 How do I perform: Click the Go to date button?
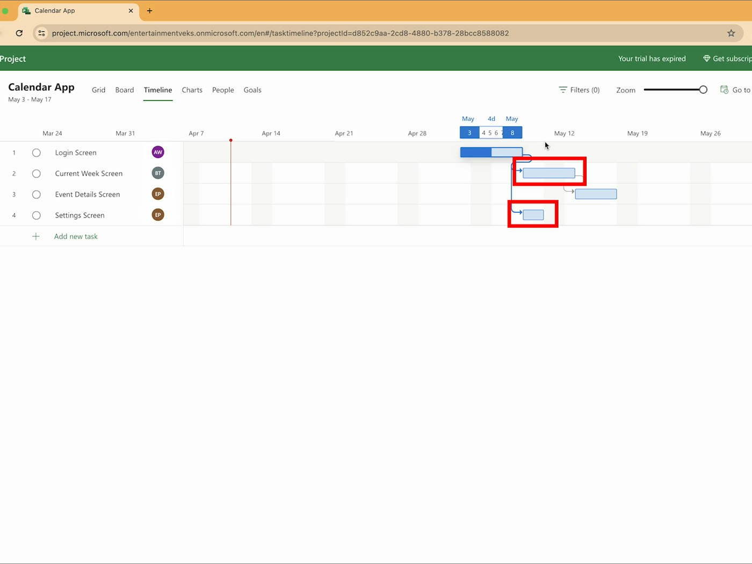pos(735,90)
